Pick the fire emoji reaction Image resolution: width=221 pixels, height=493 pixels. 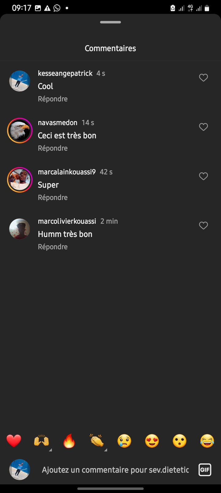(69, 441)
